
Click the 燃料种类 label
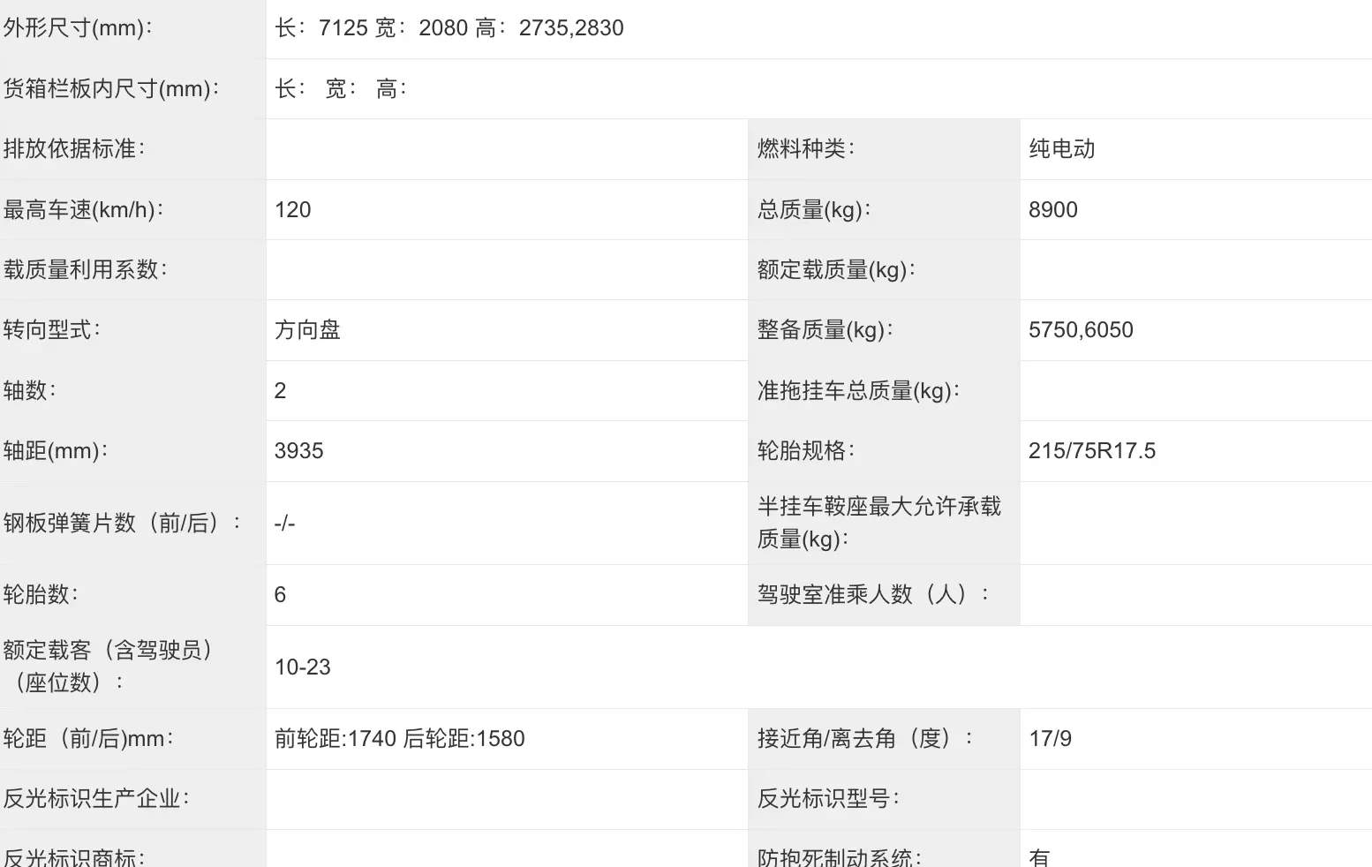click(x=805, y=149)
